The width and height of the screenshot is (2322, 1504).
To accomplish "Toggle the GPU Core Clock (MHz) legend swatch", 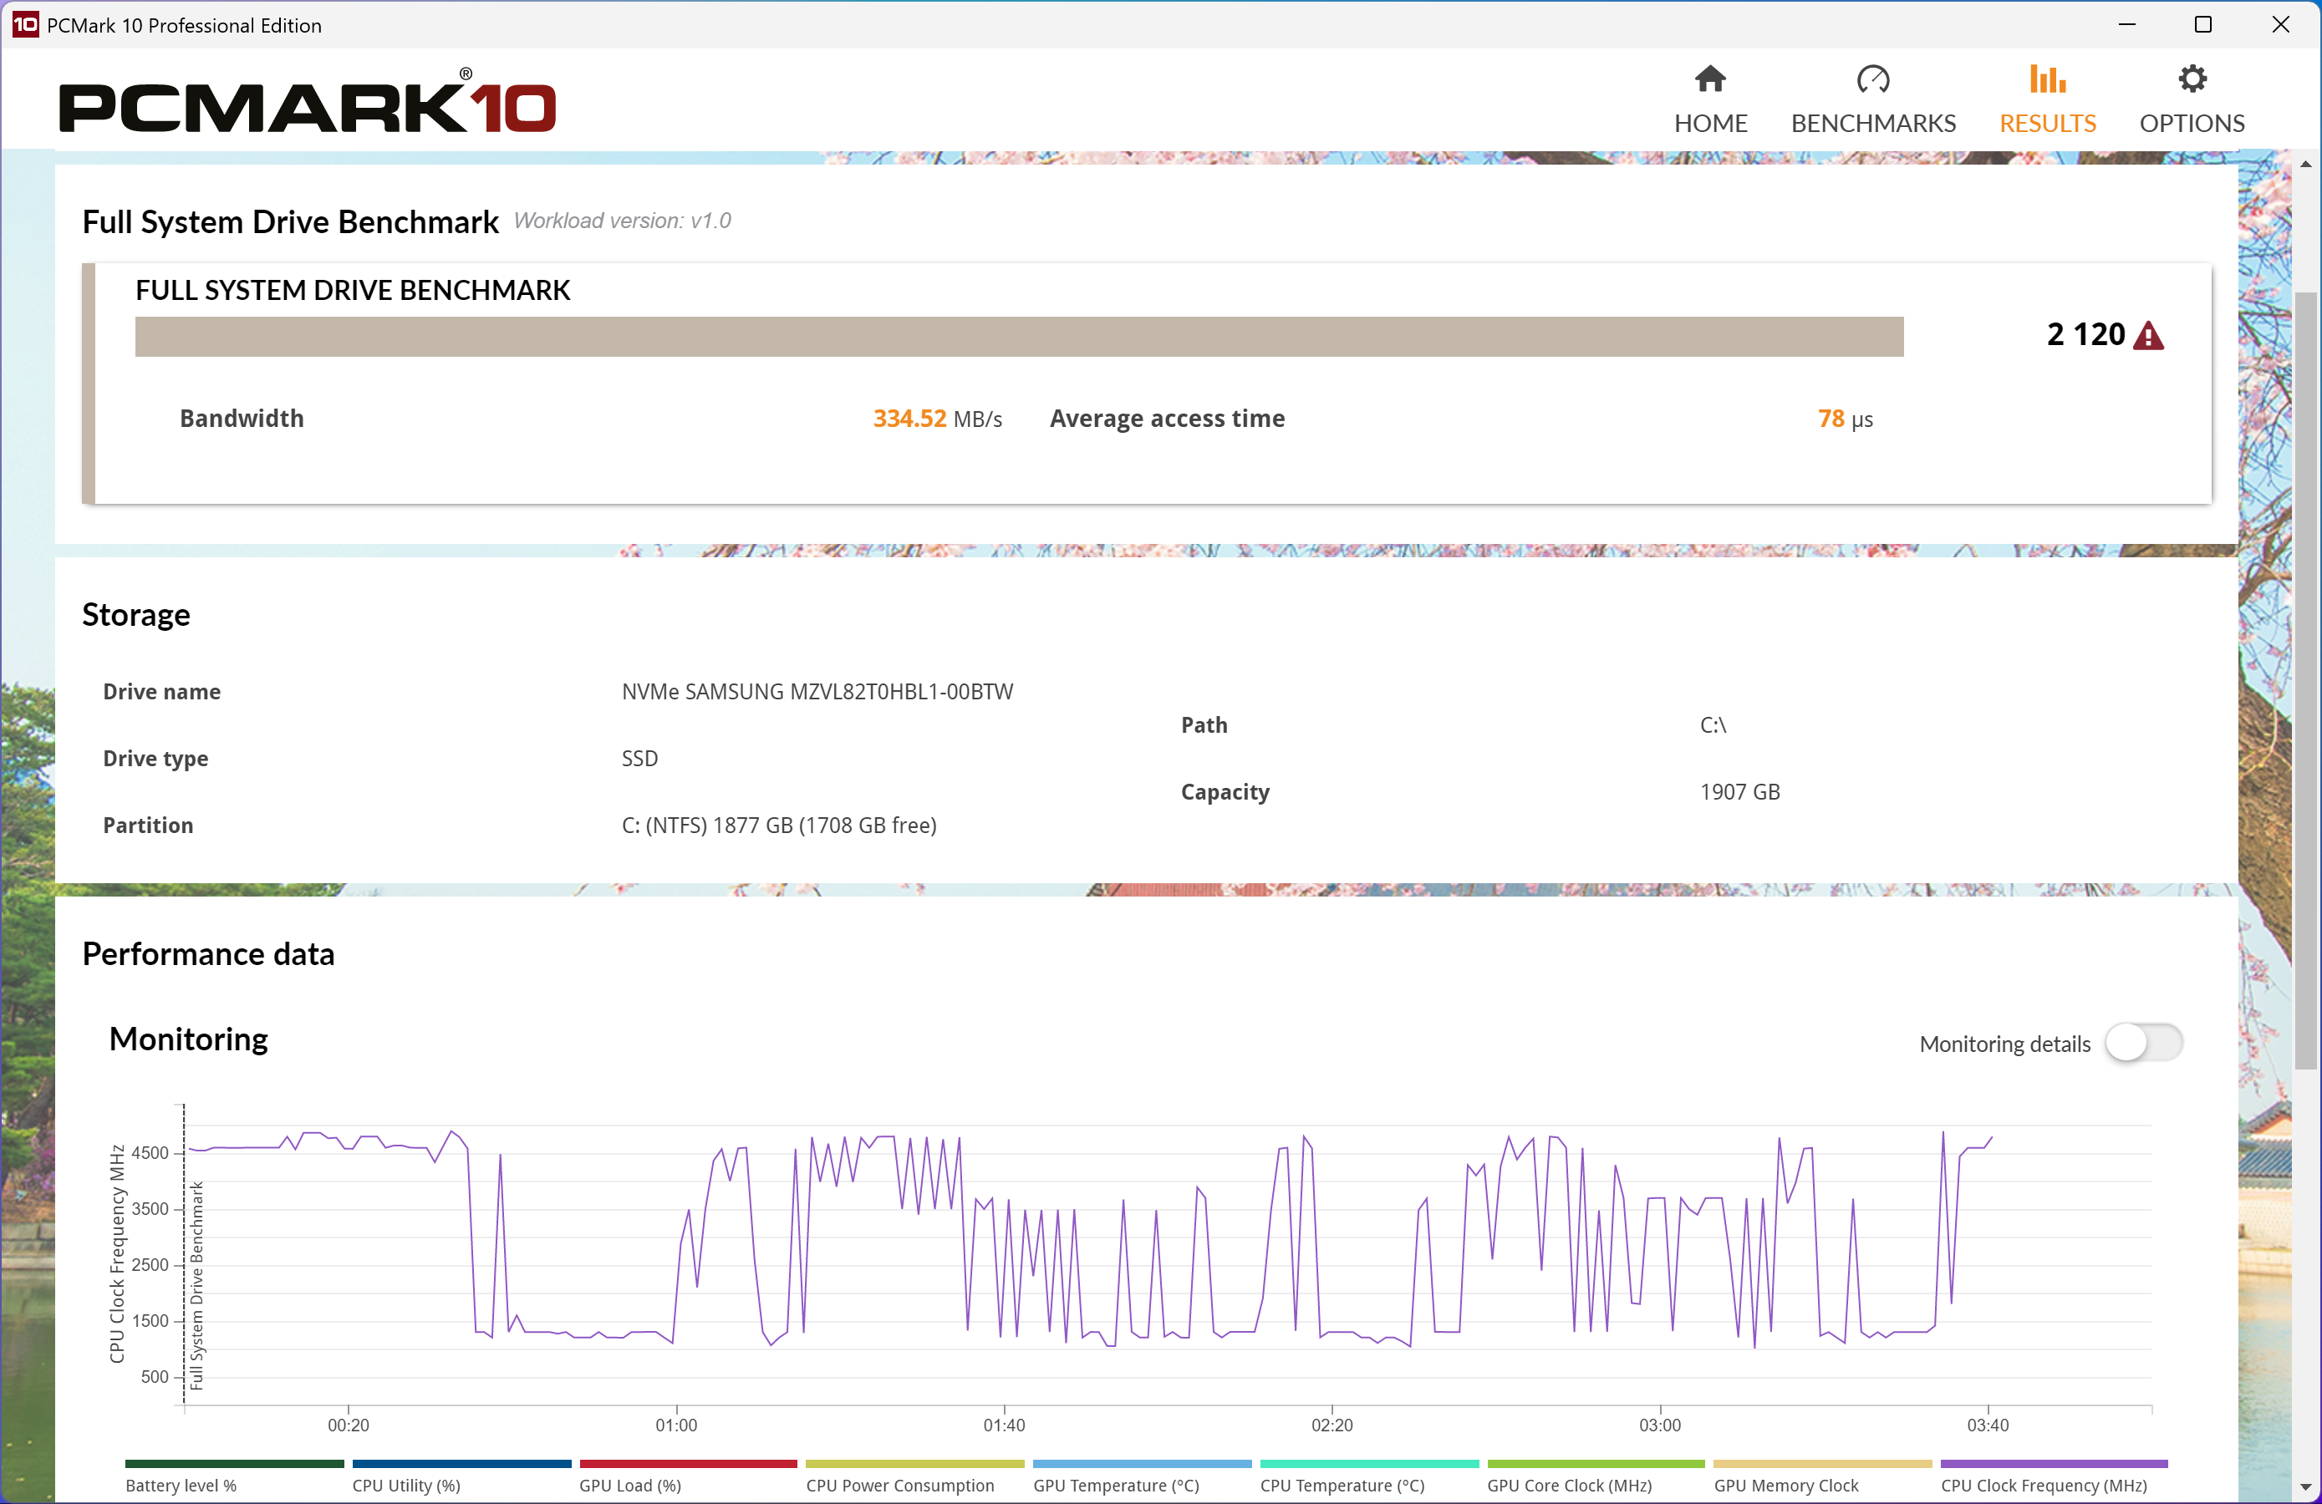I will [x=1596, y=1464].
